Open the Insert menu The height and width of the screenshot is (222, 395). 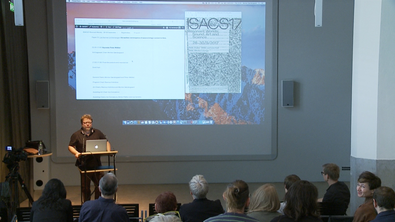(99, 1)
